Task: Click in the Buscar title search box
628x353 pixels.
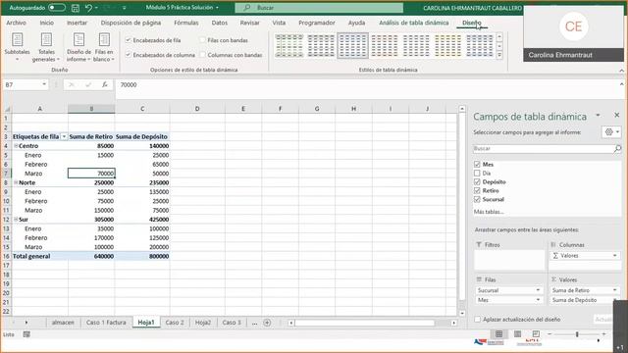Action: [x=319, y=8]
